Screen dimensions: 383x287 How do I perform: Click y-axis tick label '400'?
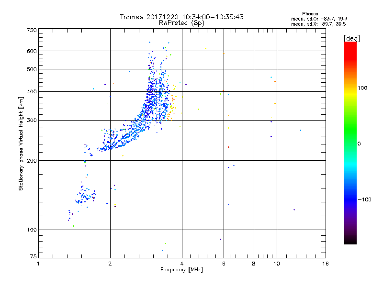click(x=32, y=91)
